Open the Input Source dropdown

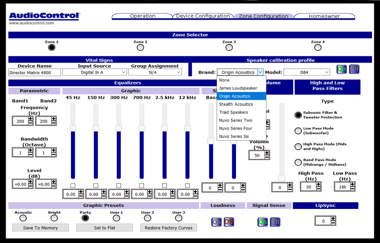[94, 72]
